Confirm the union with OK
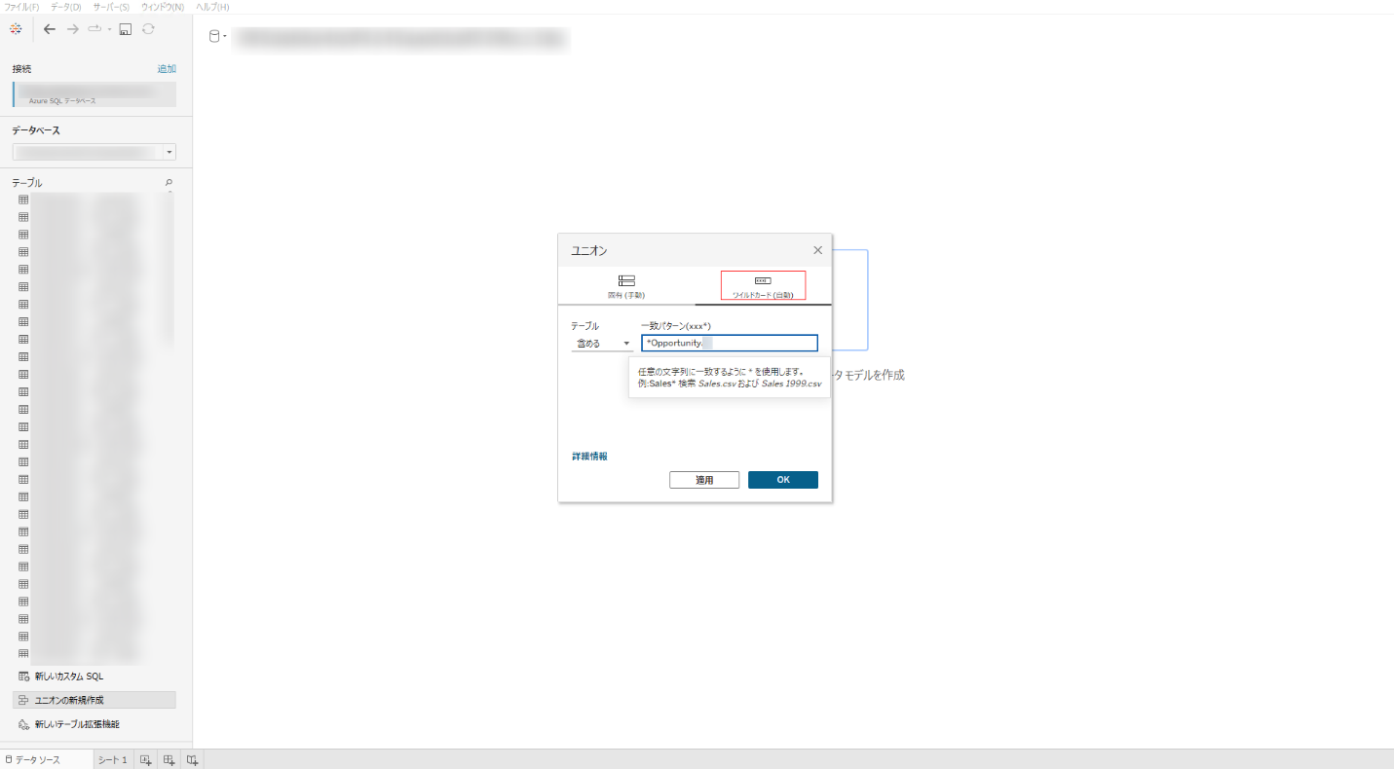 pos(782,480)
